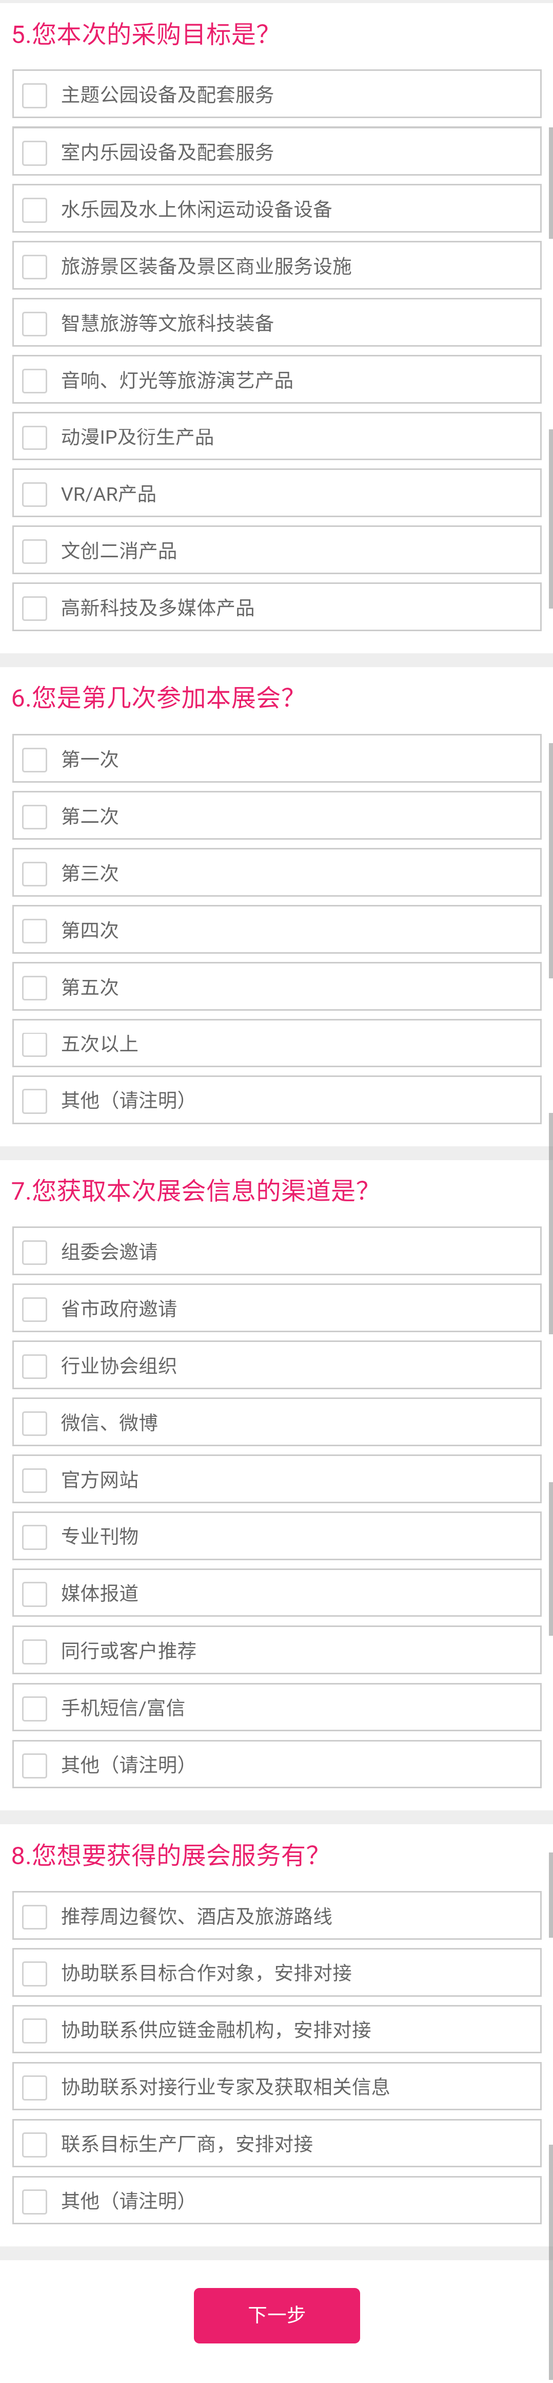Select 官方网站 checkbox
Screen dimensions: 553x2383
click(276, 1479)
